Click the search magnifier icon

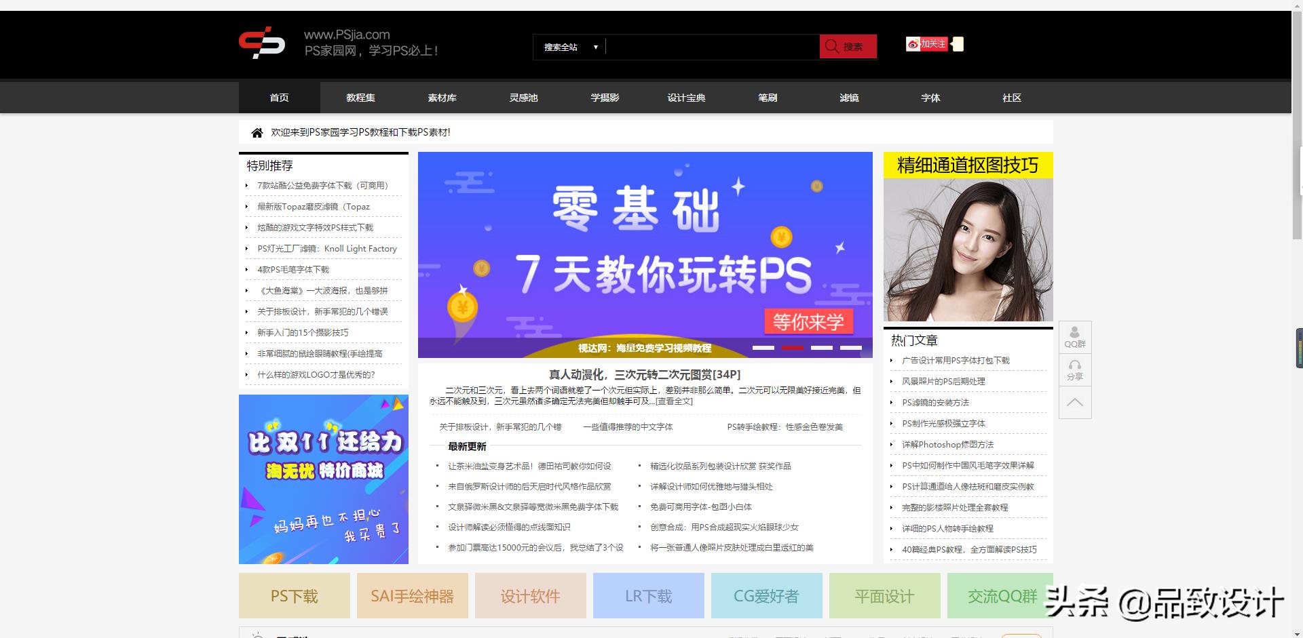[833, 46]
